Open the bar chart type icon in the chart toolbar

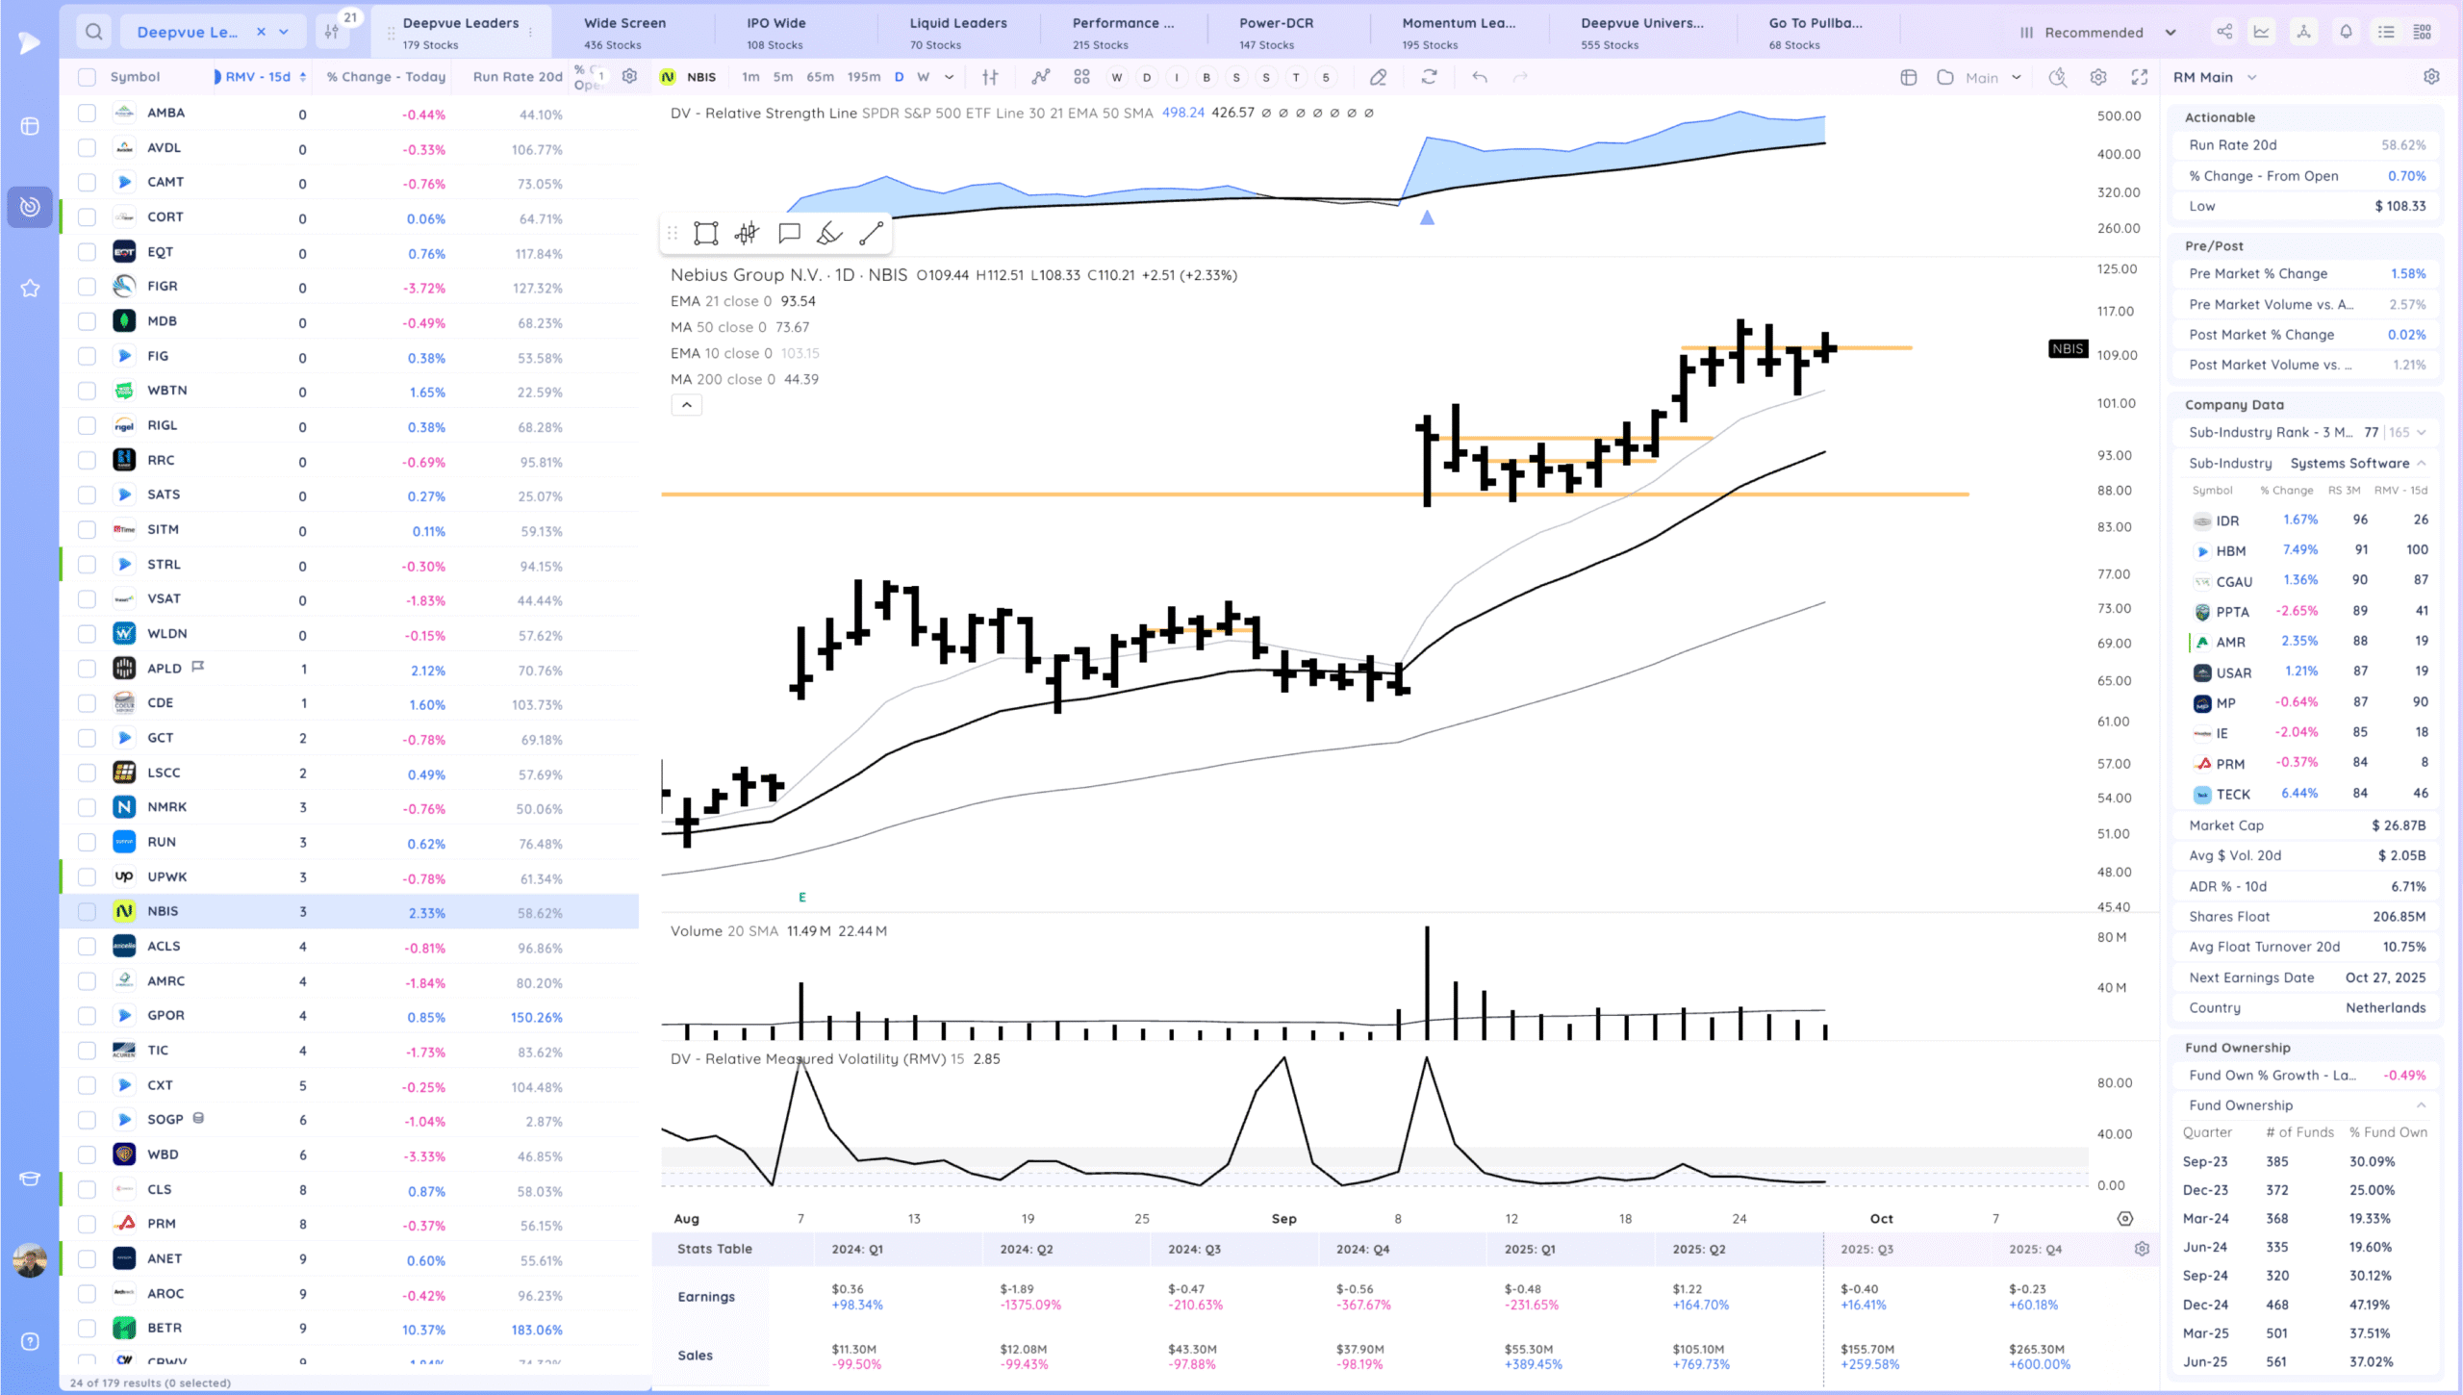[990, 77]
